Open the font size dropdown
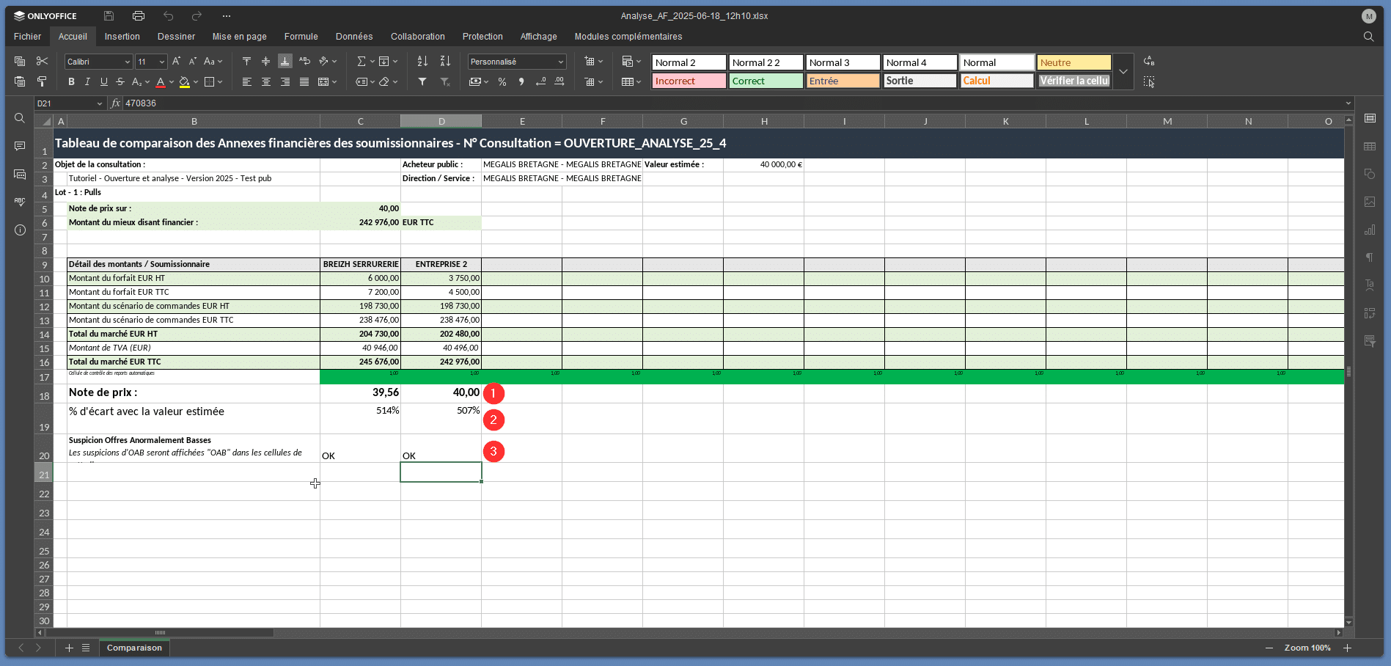The width and height of the screenshot is (1391, 666). click(162, 62)
